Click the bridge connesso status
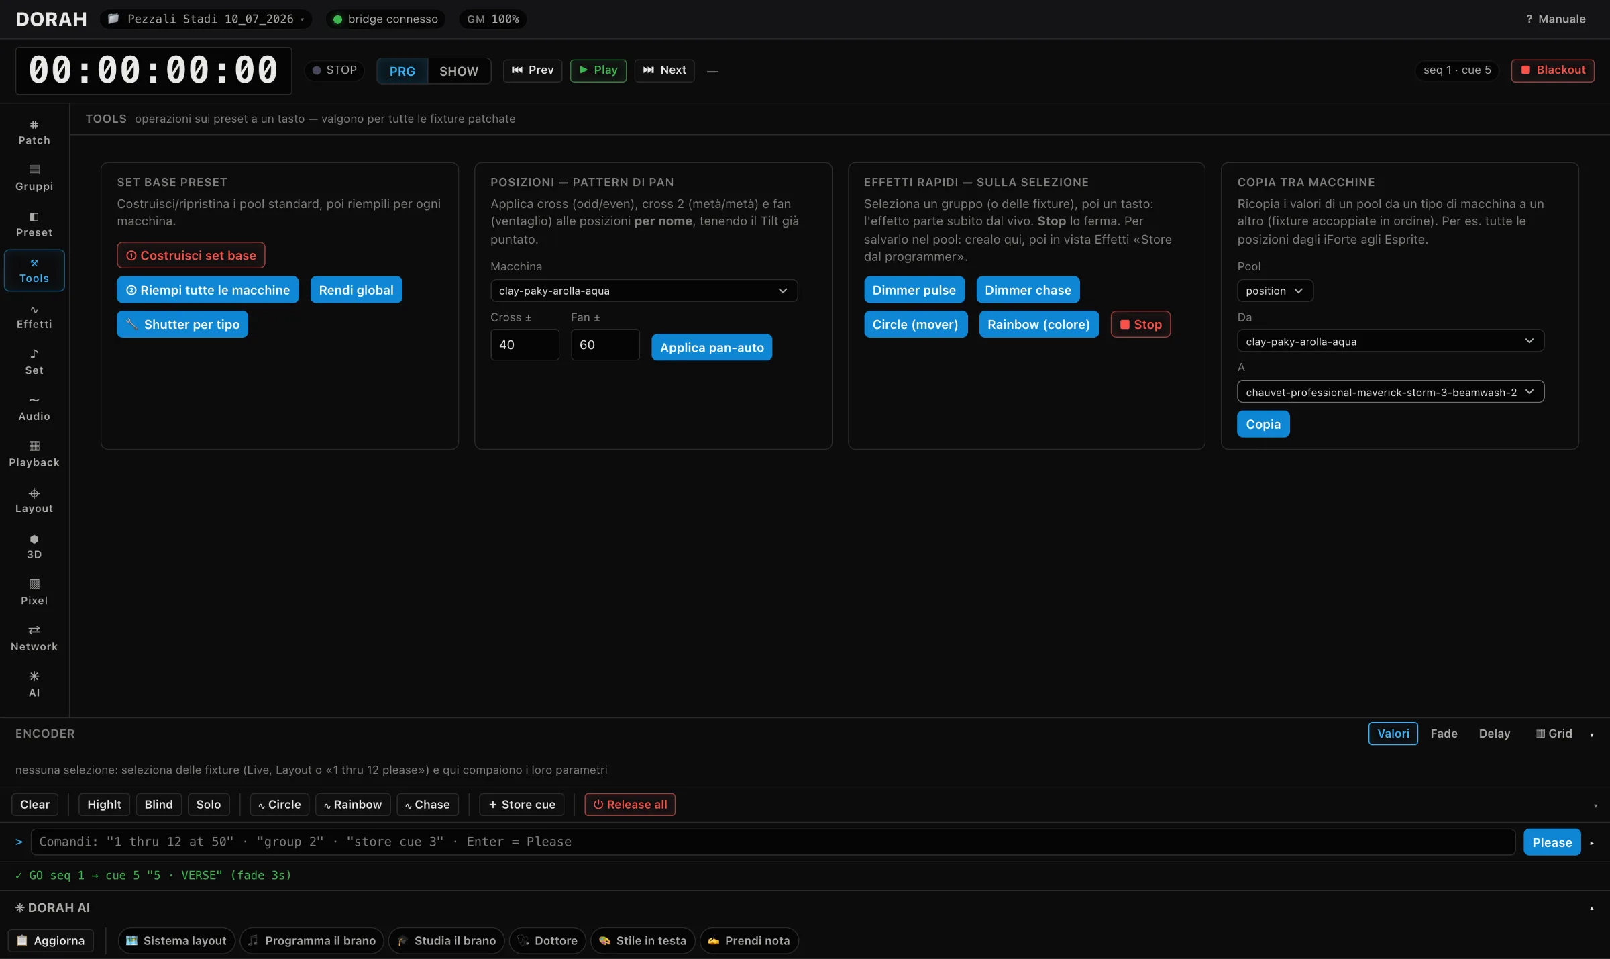The image size is (1610, 959). click(386, 19)
